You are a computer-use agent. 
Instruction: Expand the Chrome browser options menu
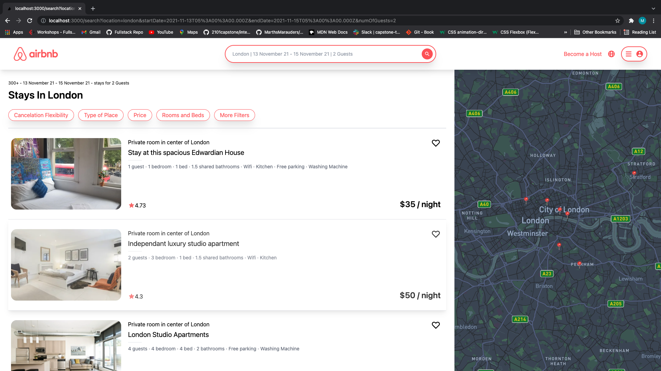click(x=654, y=21)
